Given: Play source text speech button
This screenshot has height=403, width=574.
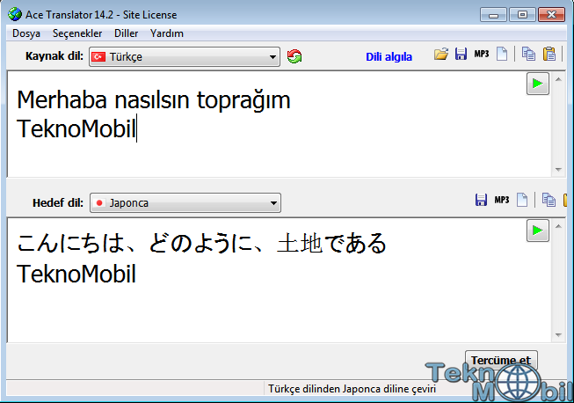Looking at the screenshot, I should [538, 84].
